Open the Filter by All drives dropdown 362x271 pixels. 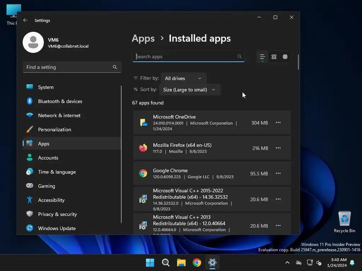(183, 78)
